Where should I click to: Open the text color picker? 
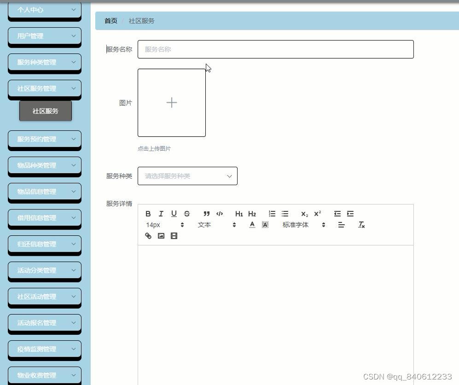[x=252, y=225]
